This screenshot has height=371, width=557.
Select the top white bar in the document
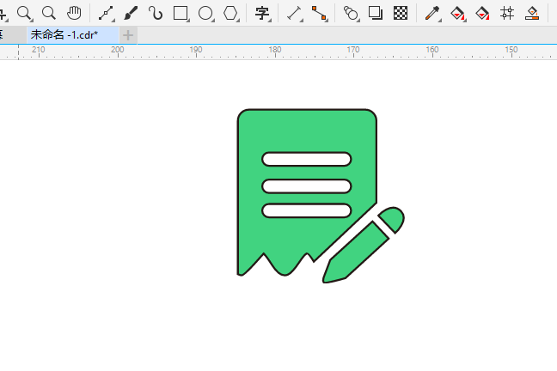click(x=307, y=159)
